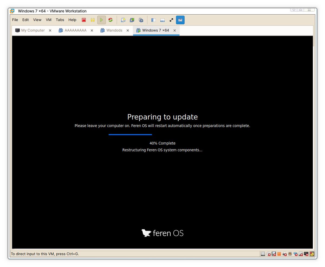Open the yellow message log note icon
Viewport: 325px width, 267px height.
[x=312, y=254]
